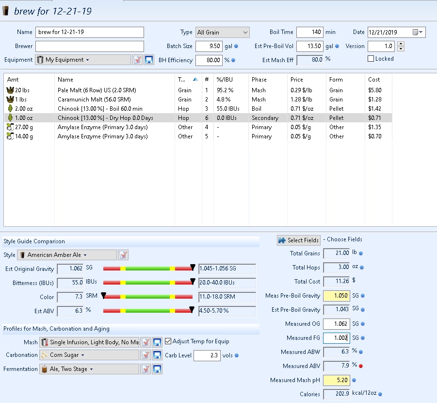This screenshot has height=403, width=437.
Task: Click the blue dot next to Meas Pre-Boil Gravity
Action: point(363,296)
